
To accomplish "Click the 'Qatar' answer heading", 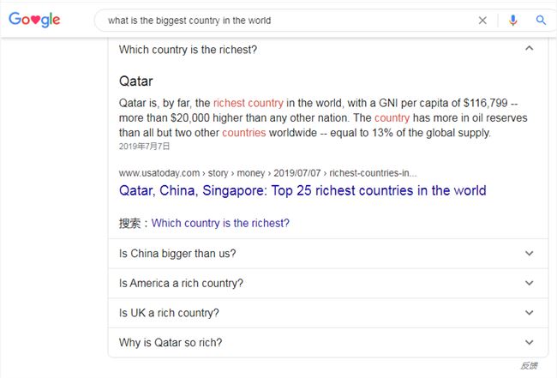I will tap(136, 81).
